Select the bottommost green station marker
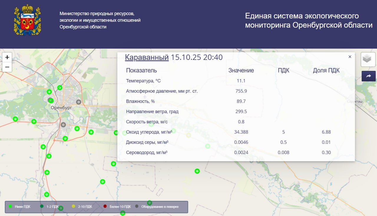The height and width of the screenshot is (216, 377). [x=123, y=213]
